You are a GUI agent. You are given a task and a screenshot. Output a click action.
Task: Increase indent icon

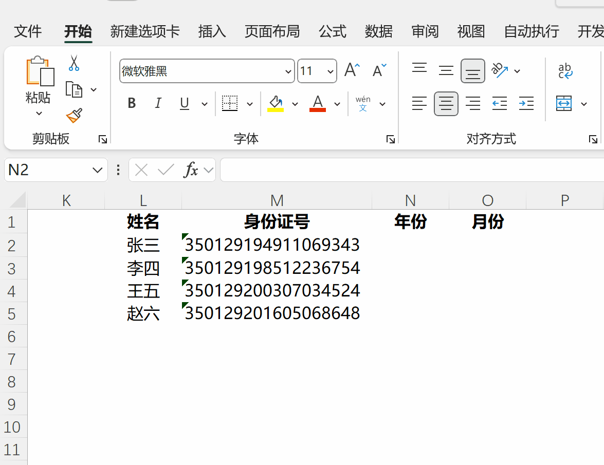coord(526,104)
